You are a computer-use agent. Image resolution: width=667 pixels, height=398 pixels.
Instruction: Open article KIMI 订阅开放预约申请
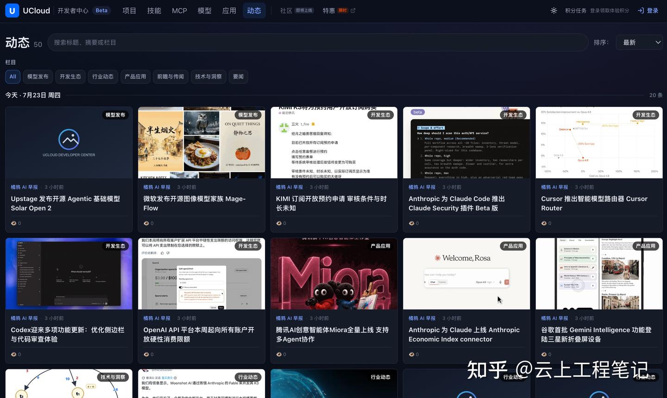331,204
